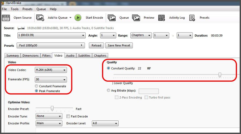Open the end chapter dropdown
241x134 pixels.
184,35
